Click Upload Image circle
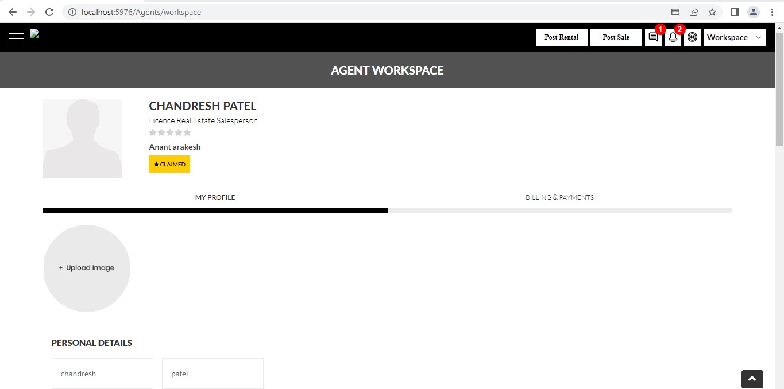 click(x=87, y=268)
